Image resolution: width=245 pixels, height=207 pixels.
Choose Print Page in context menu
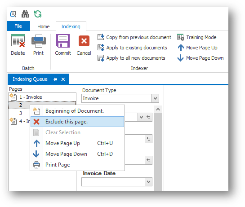[x=77, y=165]
